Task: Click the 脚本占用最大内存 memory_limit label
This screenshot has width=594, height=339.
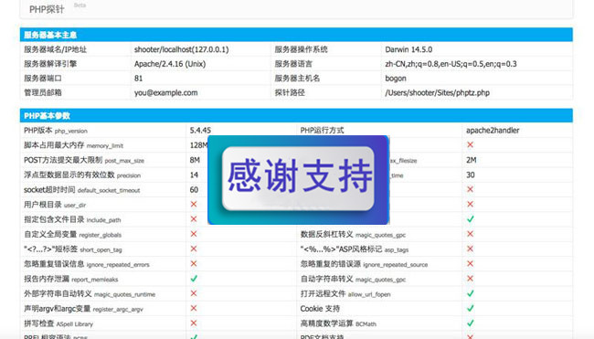Action: coord(73,145)
